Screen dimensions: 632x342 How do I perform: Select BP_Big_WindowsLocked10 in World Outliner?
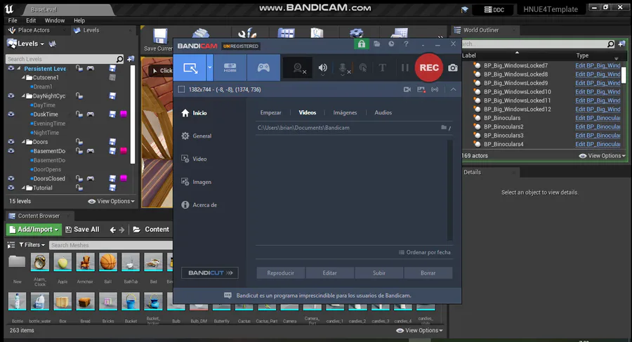[x=517, y=91]
